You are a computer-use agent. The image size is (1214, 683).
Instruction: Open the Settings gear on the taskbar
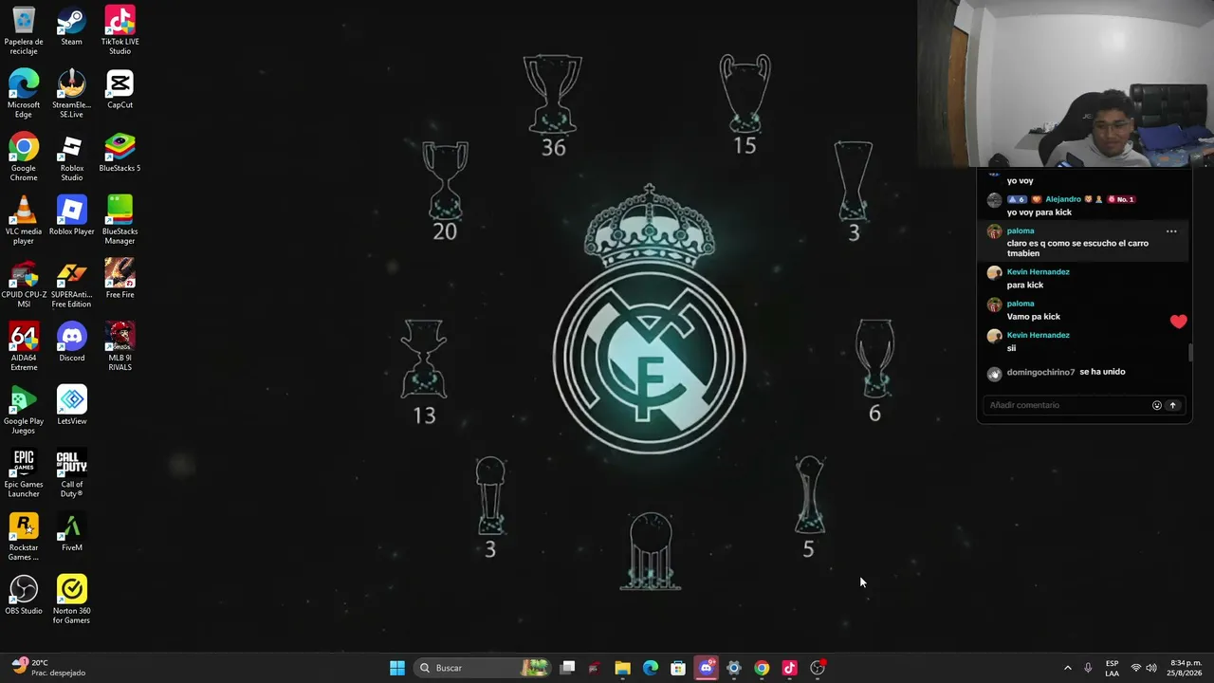733,668
